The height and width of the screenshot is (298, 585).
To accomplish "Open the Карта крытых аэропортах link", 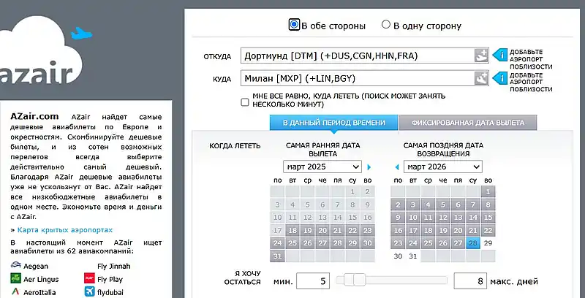I will tap(65, 230).
